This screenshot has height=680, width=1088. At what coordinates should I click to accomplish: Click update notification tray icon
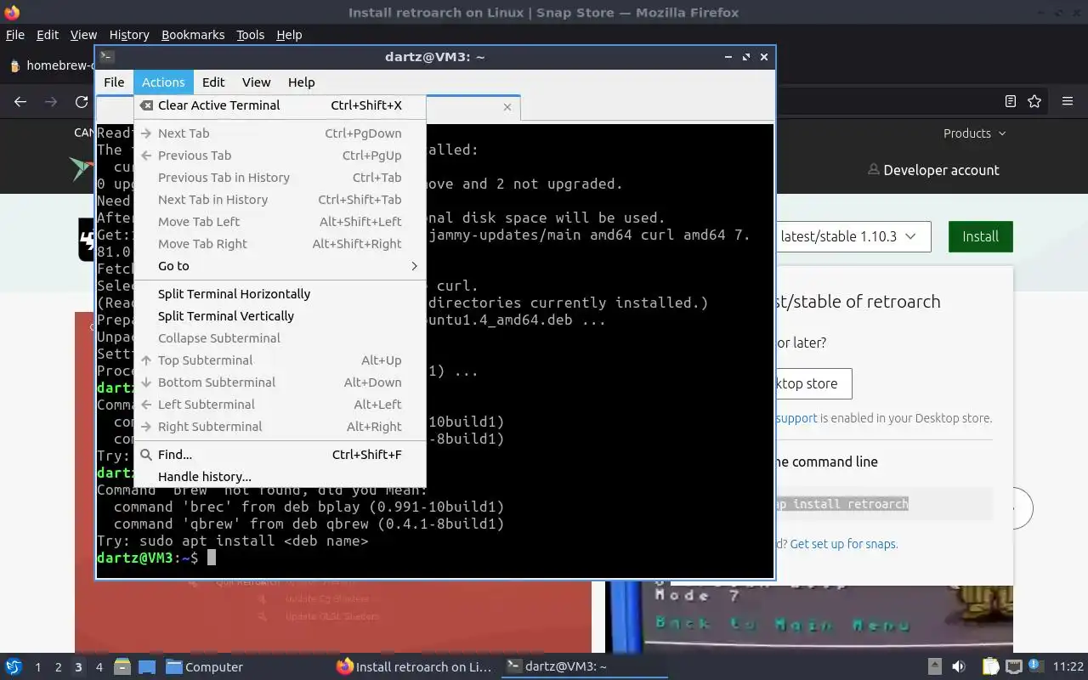(x=1035, y=666)
